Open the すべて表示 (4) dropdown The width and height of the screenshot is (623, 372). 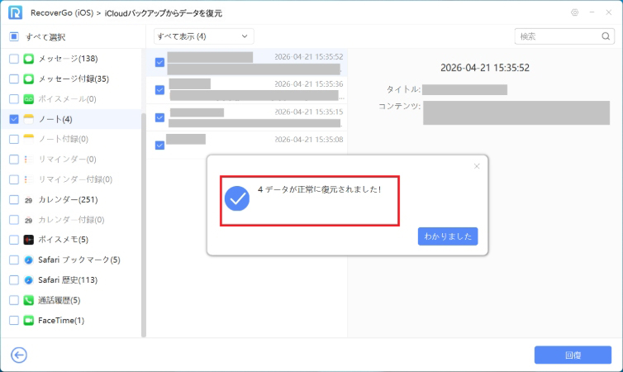[204, 36]
